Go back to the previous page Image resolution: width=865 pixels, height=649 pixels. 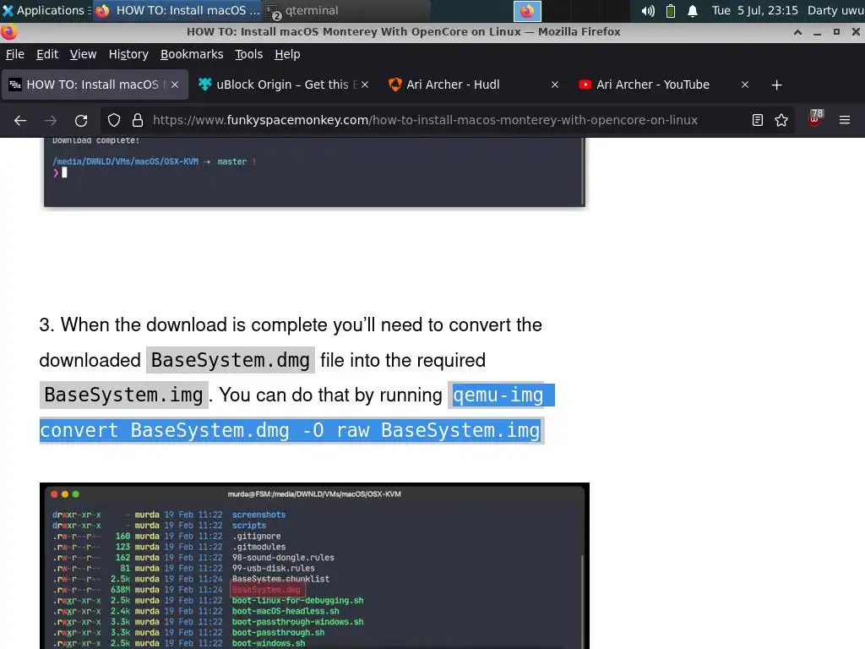[x=20, y=120]
